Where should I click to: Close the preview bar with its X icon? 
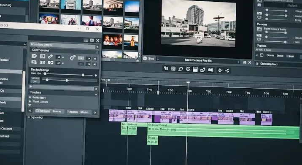click(250, 62)
